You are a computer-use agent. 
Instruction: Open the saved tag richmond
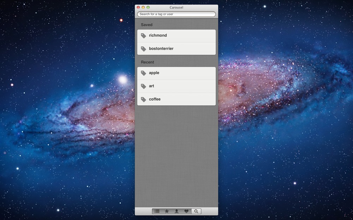point(176,36)
